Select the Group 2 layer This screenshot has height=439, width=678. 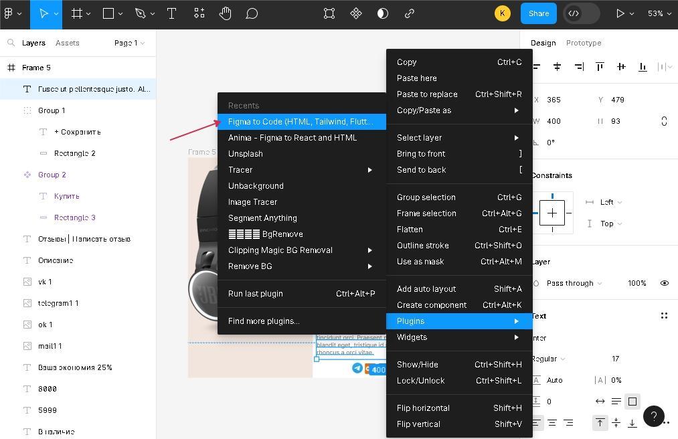pos(52,175)
